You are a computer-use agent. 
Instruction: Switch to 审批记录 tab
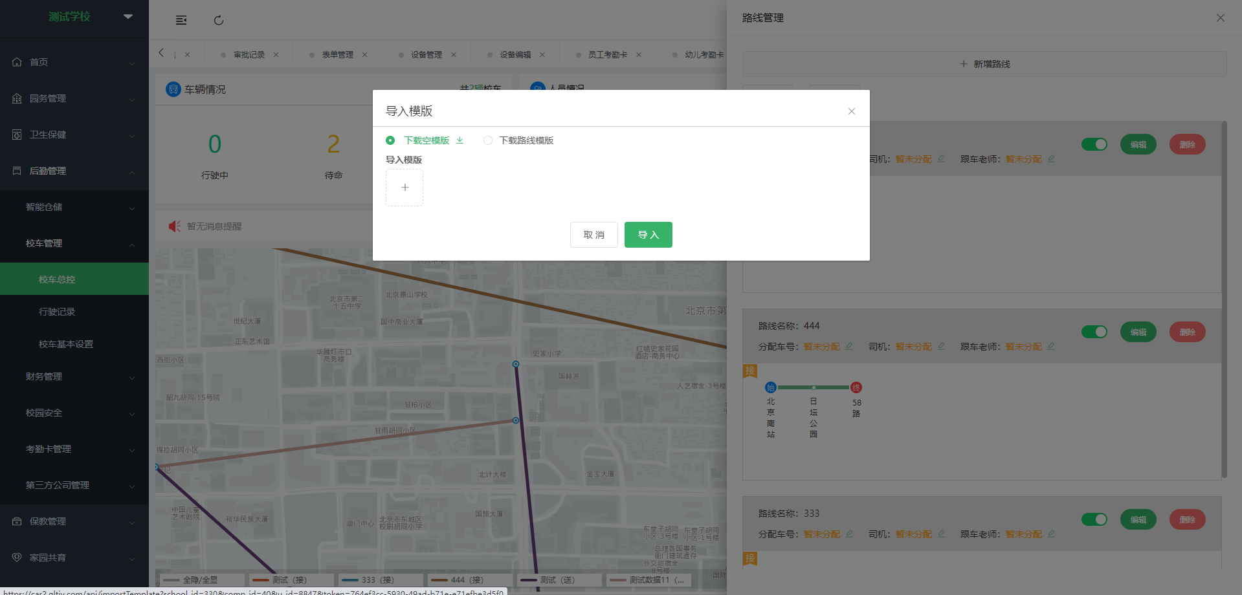249,55
